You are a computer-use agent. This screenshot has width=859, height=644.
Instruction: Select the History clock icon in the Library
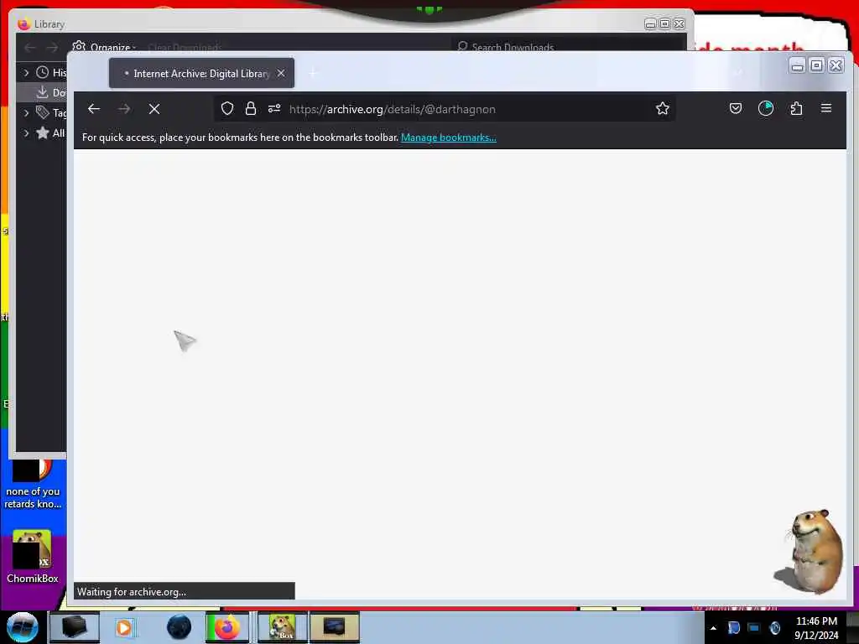(42, 72)
